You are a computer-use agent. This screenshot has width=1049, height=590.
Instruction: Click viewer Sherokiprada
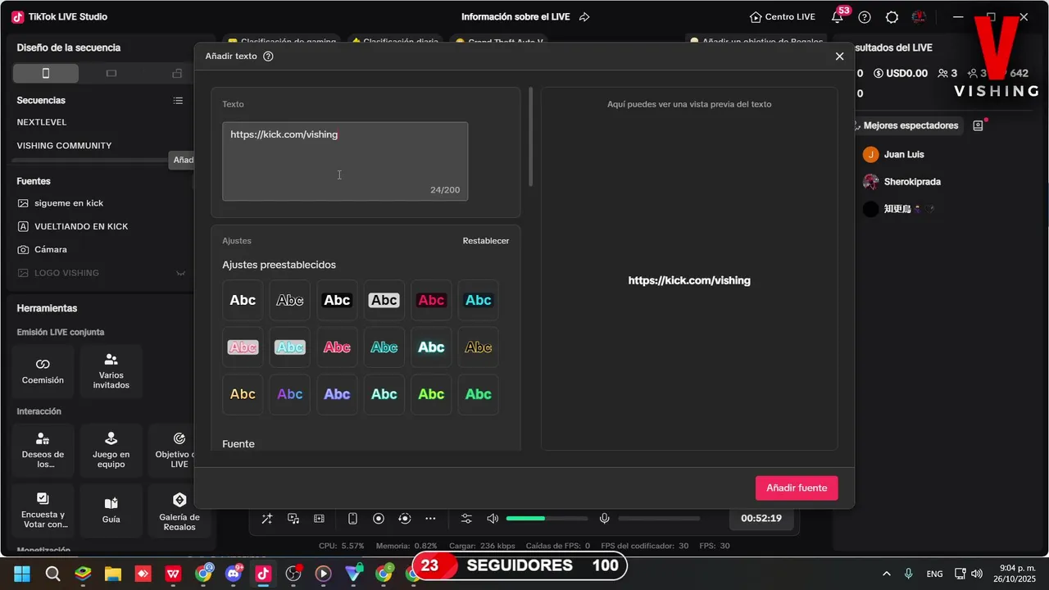tap(912, 181)
